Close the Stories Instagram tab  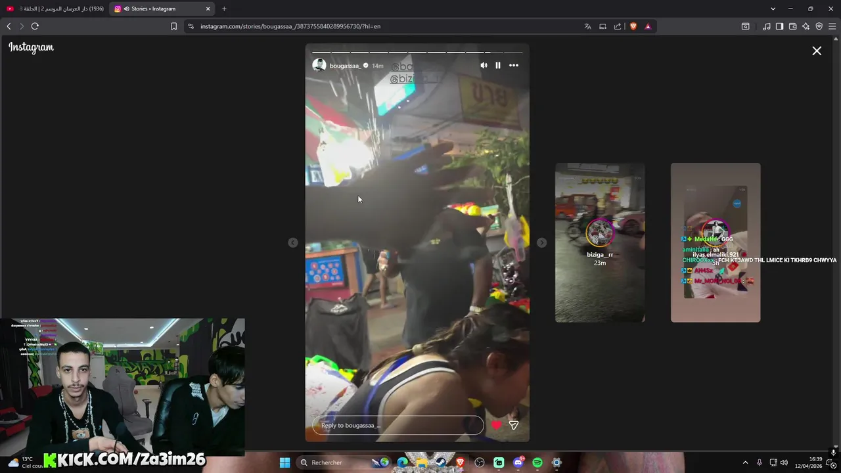coord(208,9)
